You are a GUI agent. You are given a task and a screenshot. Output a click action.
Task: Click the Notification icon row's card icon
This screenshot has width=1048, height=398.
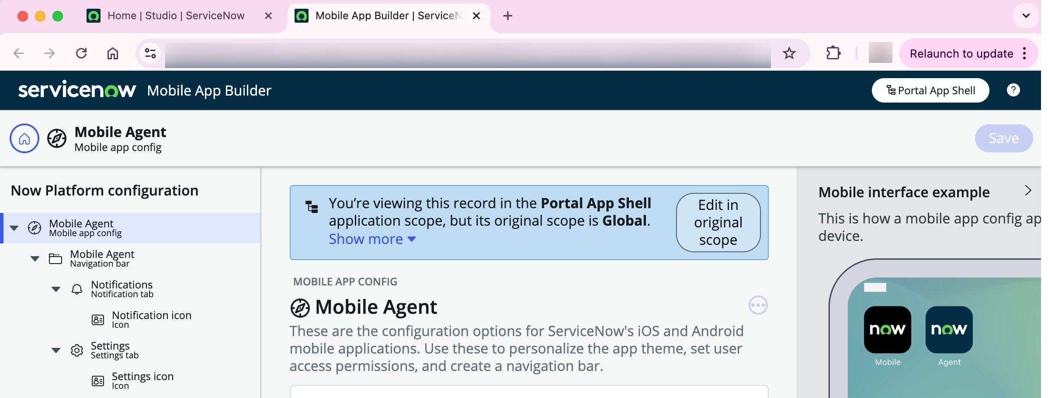point(98,319)
